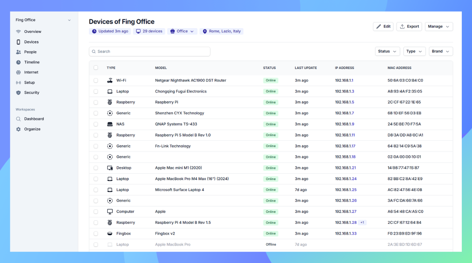The width and height of the screenshot is (472, 263).
Task: Toggle the select-all checkbox in table header
Action: 96,68
